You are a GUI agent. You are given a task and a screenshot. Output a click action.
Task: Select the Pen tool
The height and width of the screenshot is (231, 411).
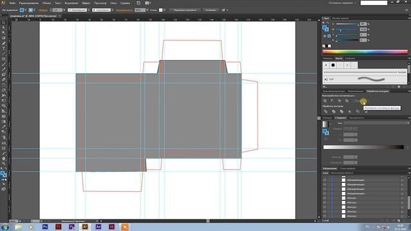[3, 44]
